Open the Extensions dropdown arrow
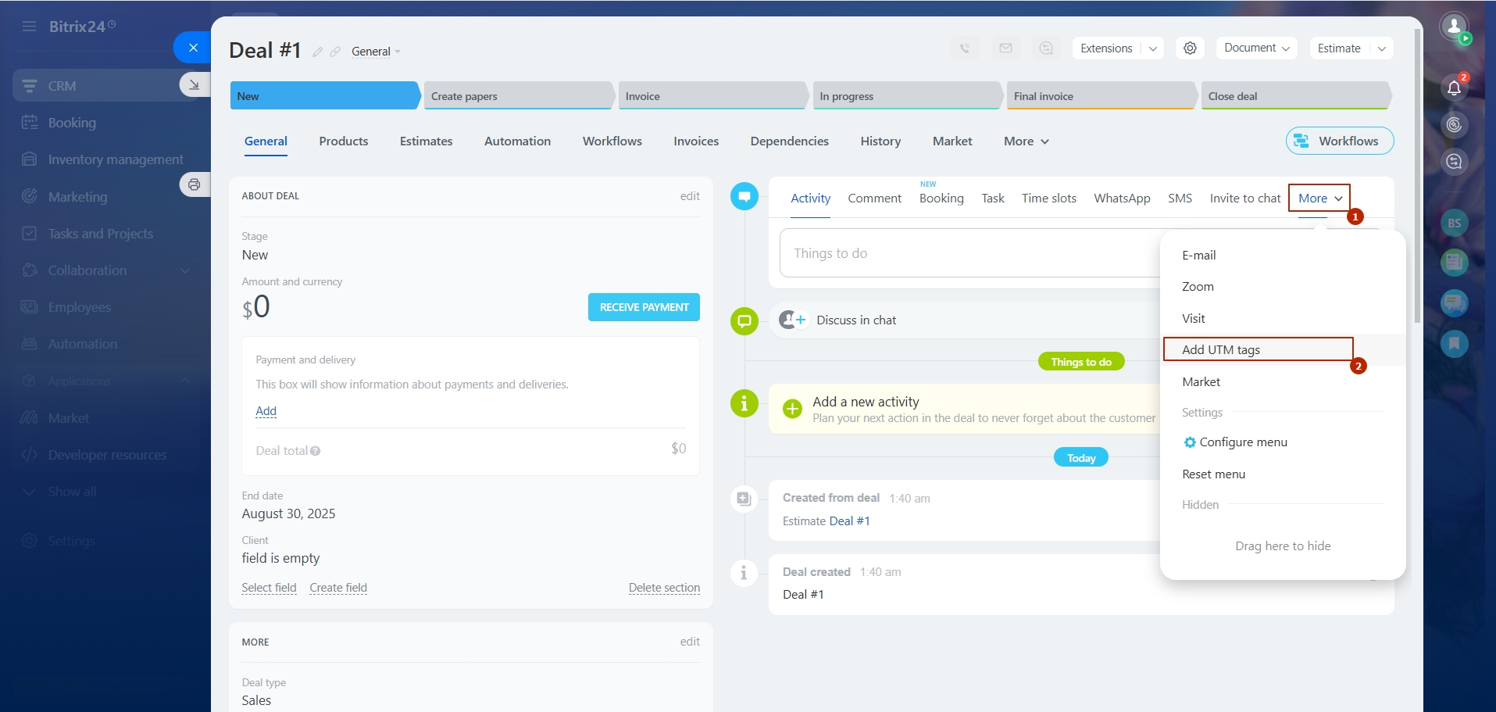The height and width of the screenshot is (712, 1496). [1152, 48]
